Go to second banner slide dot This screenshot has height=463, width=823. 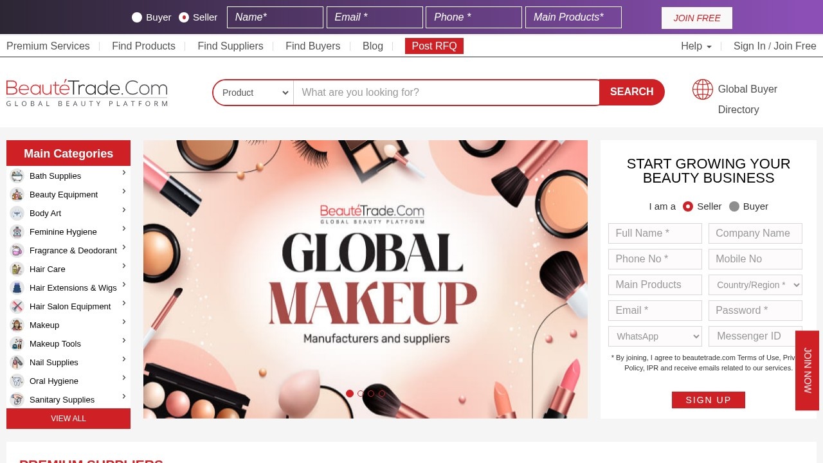pyautogui.click(x=361, y=394)
